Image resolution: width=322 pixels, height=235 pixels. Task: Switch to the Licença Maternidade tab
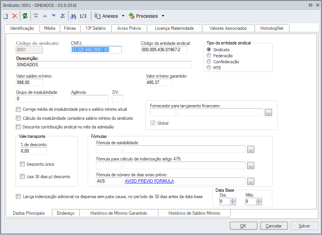(174, 28)
